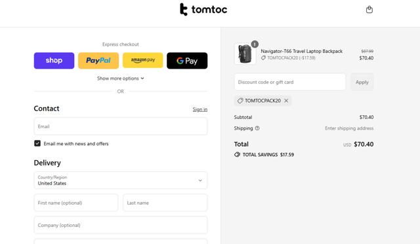
Task: Focus the Email input field
Action: [x=121, y=126]
